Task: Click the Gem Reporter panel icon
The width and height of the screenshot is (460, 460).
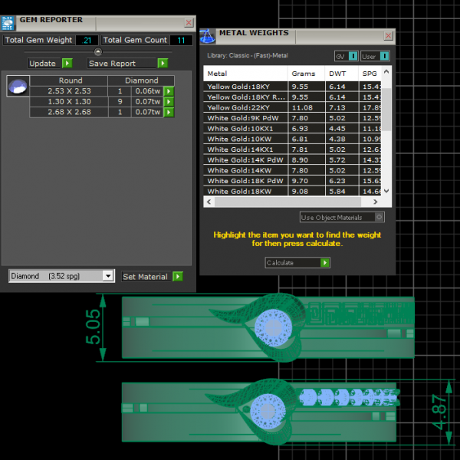Action: pyautogui.click(x=8, y=22)
